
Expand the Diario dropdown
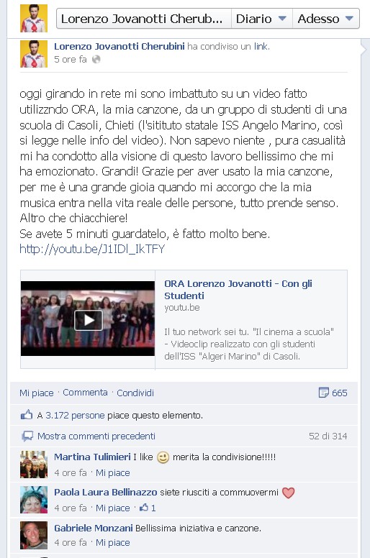coord(262,19)
